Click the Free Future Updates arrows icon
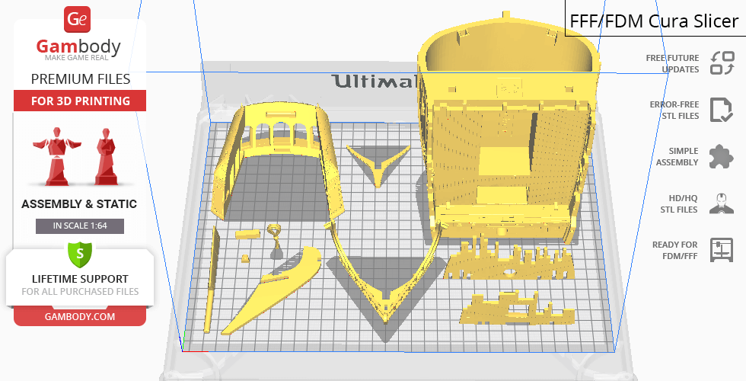This screenshot has height=381, width=746. (720, 63)
